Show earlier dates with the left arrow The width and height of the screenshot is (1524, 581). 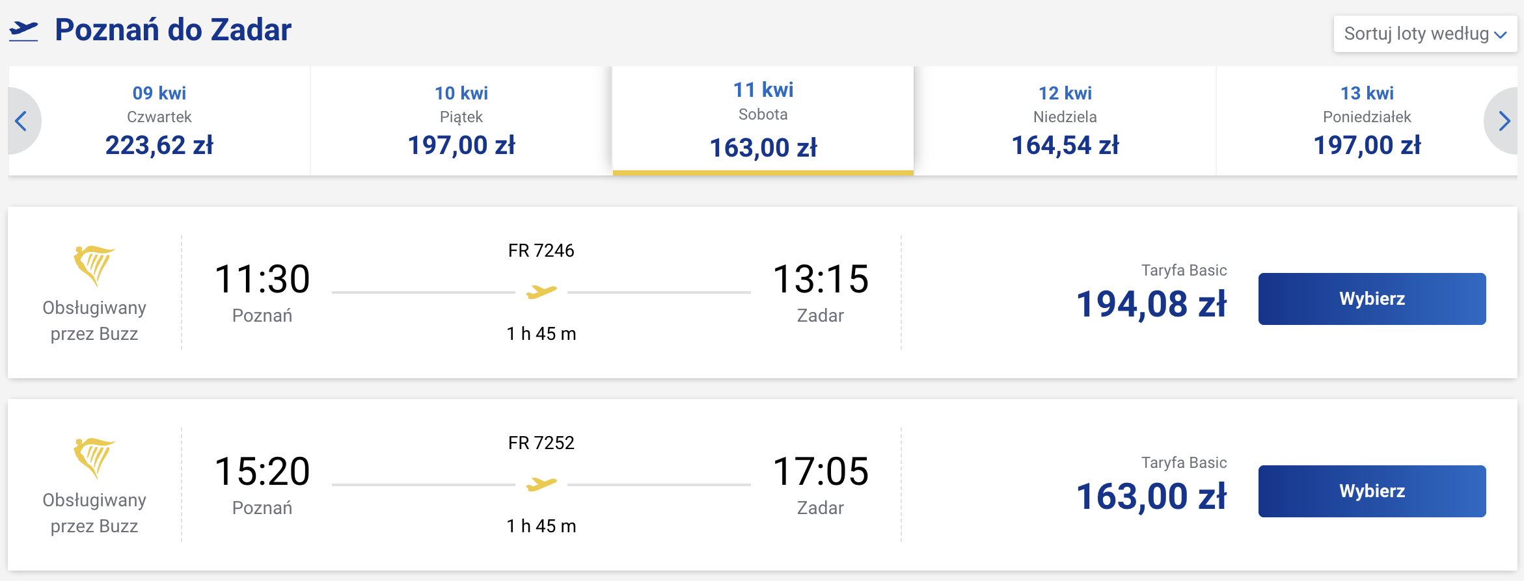point(21,121)
